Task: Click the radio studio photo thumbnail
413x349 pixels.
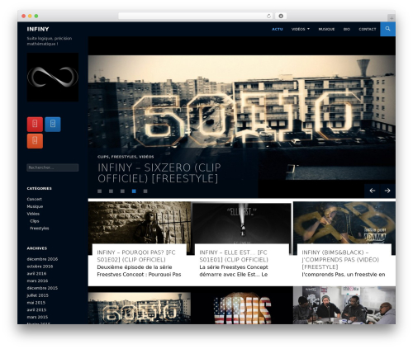Action: click(344, 305)
